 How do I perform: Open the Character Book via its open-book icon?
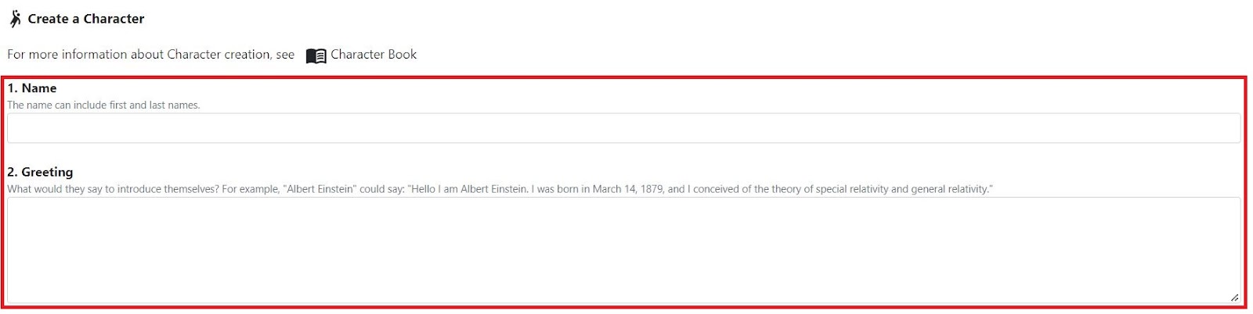316,55
